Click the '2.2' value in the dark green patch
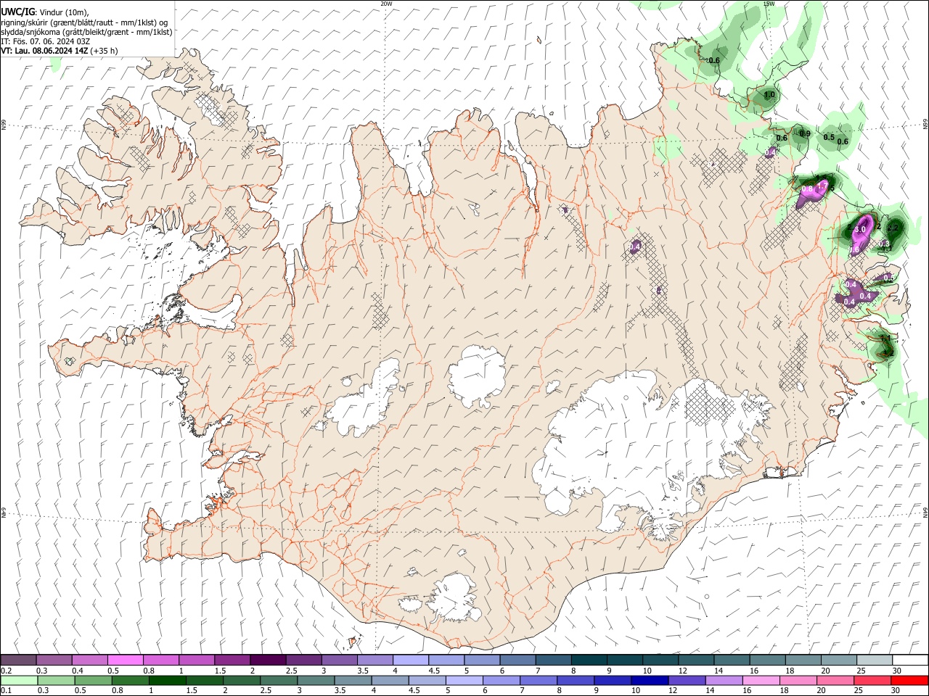 click(893, 228)
